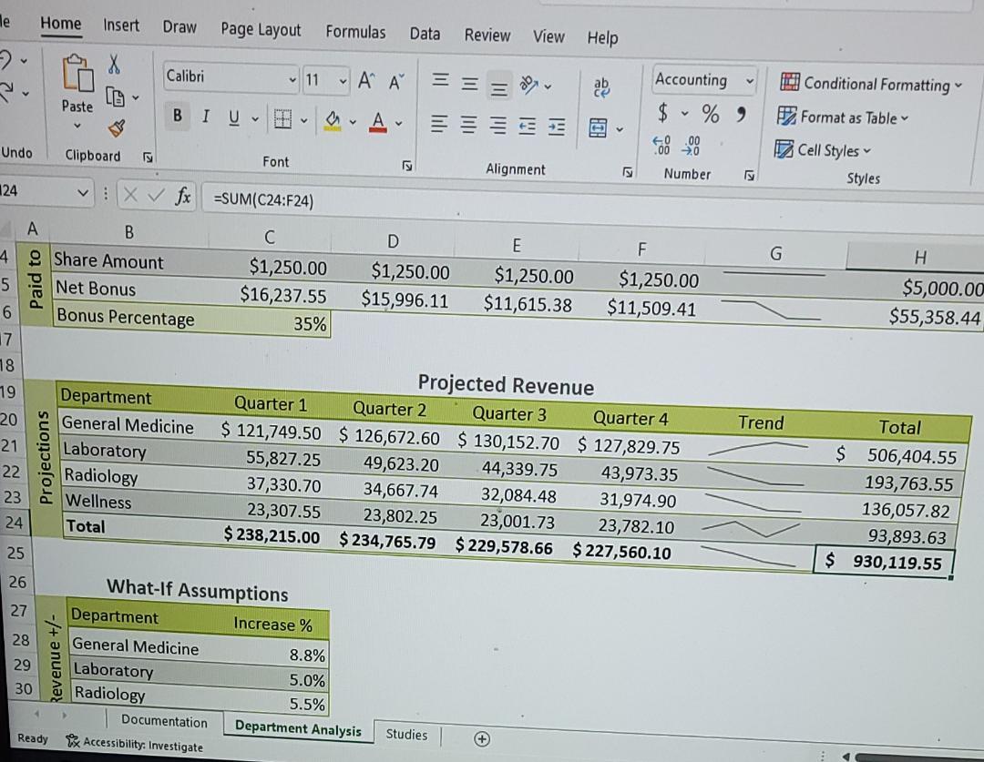The image size is (984, 762).
Task: Open the font size dropdown
Action: 344,81
